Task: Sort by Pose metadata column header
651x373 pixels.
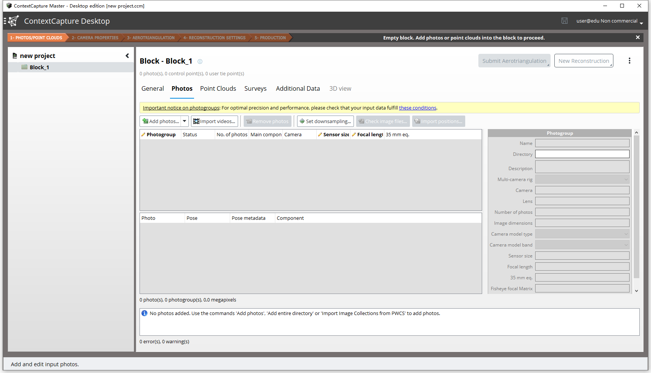Action: pos(252,218)
